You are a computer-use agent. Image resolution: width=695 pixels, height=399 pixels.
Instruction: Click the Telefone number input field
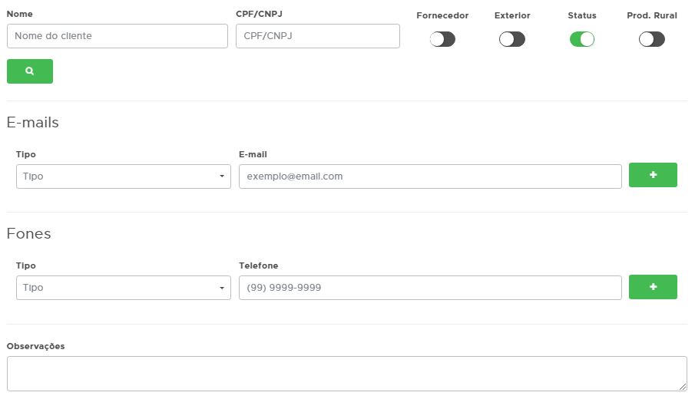coord(430,288)
